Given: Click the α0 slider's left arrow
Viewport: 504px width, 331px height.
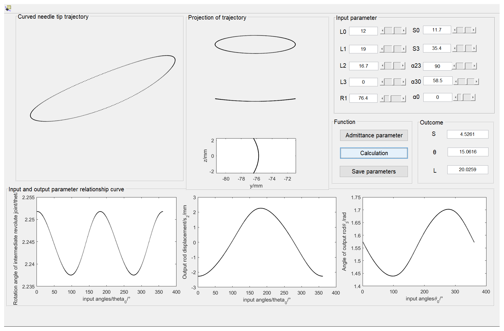Looking at the screenshot, I should 455,97.
